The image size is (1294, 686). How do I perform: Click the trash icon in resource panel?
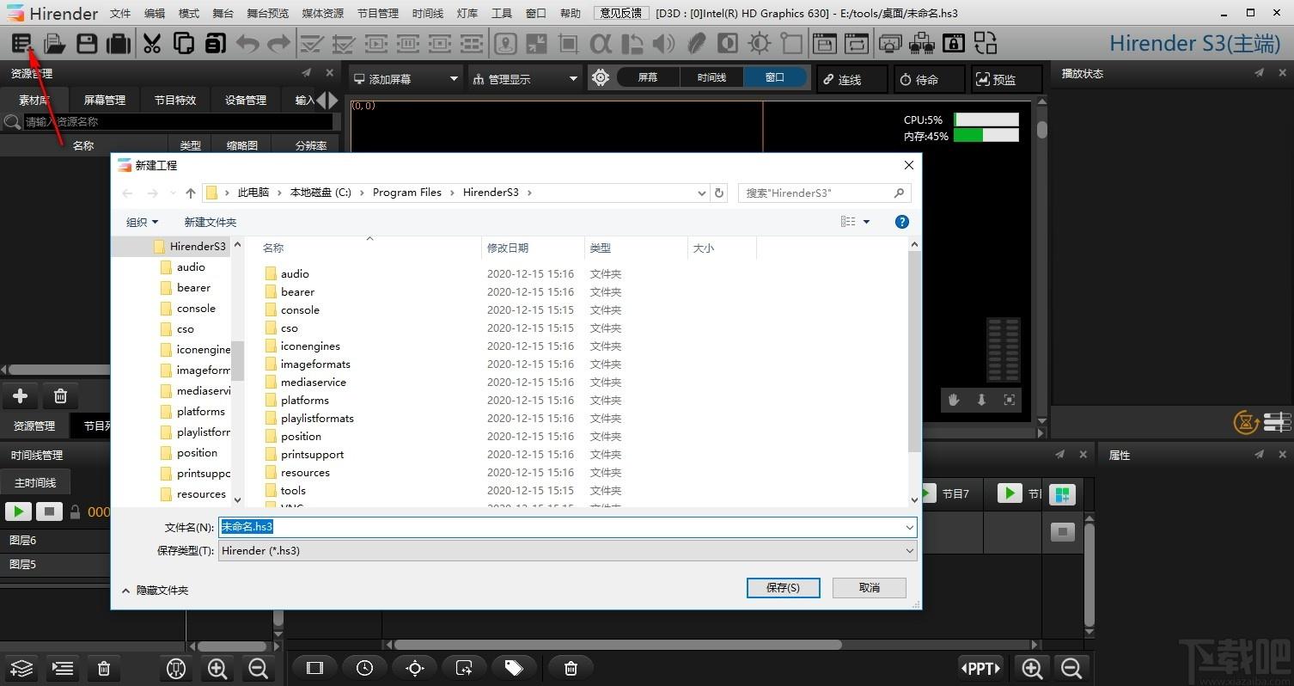pyautogui.click(x=60, y=396)
